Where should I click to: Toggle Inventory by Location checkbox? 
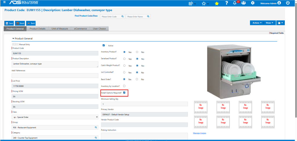[x=124, y=86]
